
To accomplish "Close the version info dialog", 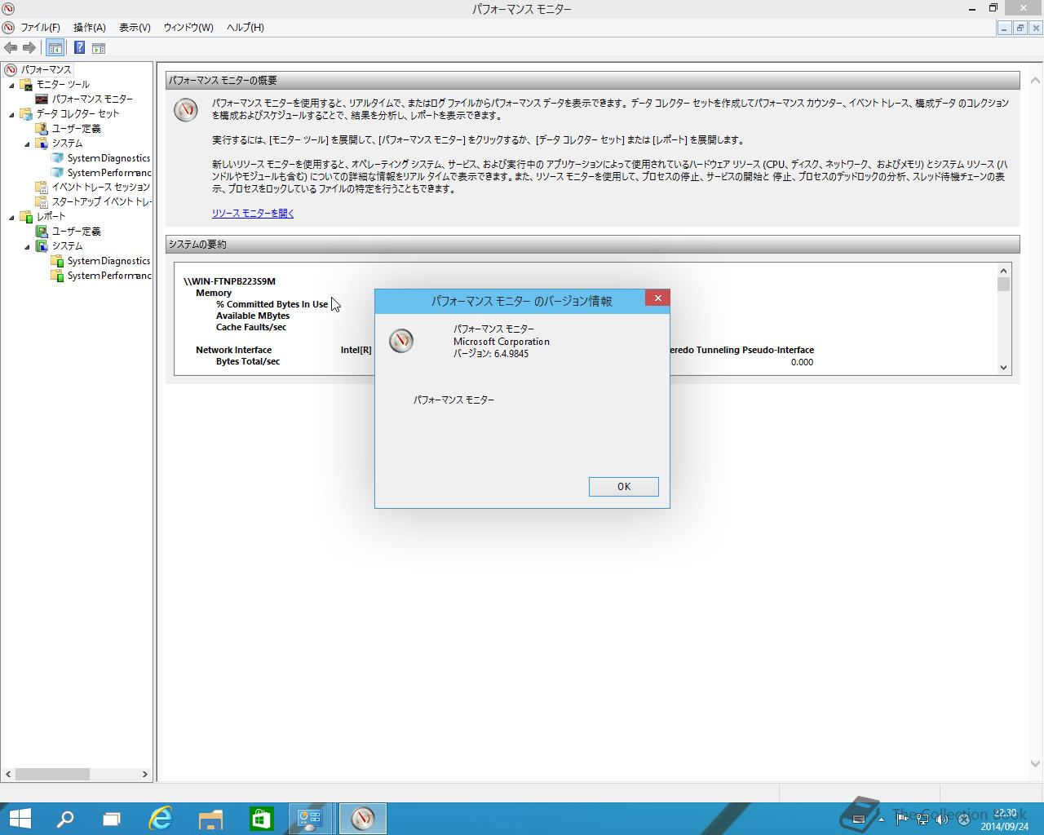I will pyautogui.click(x=657, y=298).
